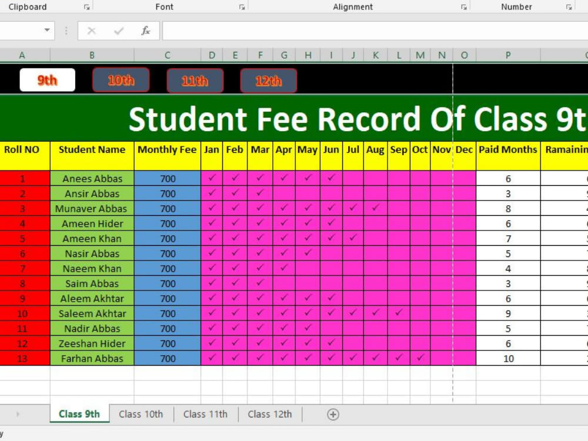Viewport: 588px width, 441px height.
Task: Select the Nasir Abbas name cell
Action: pyautogui.click(x=92, y=253)
